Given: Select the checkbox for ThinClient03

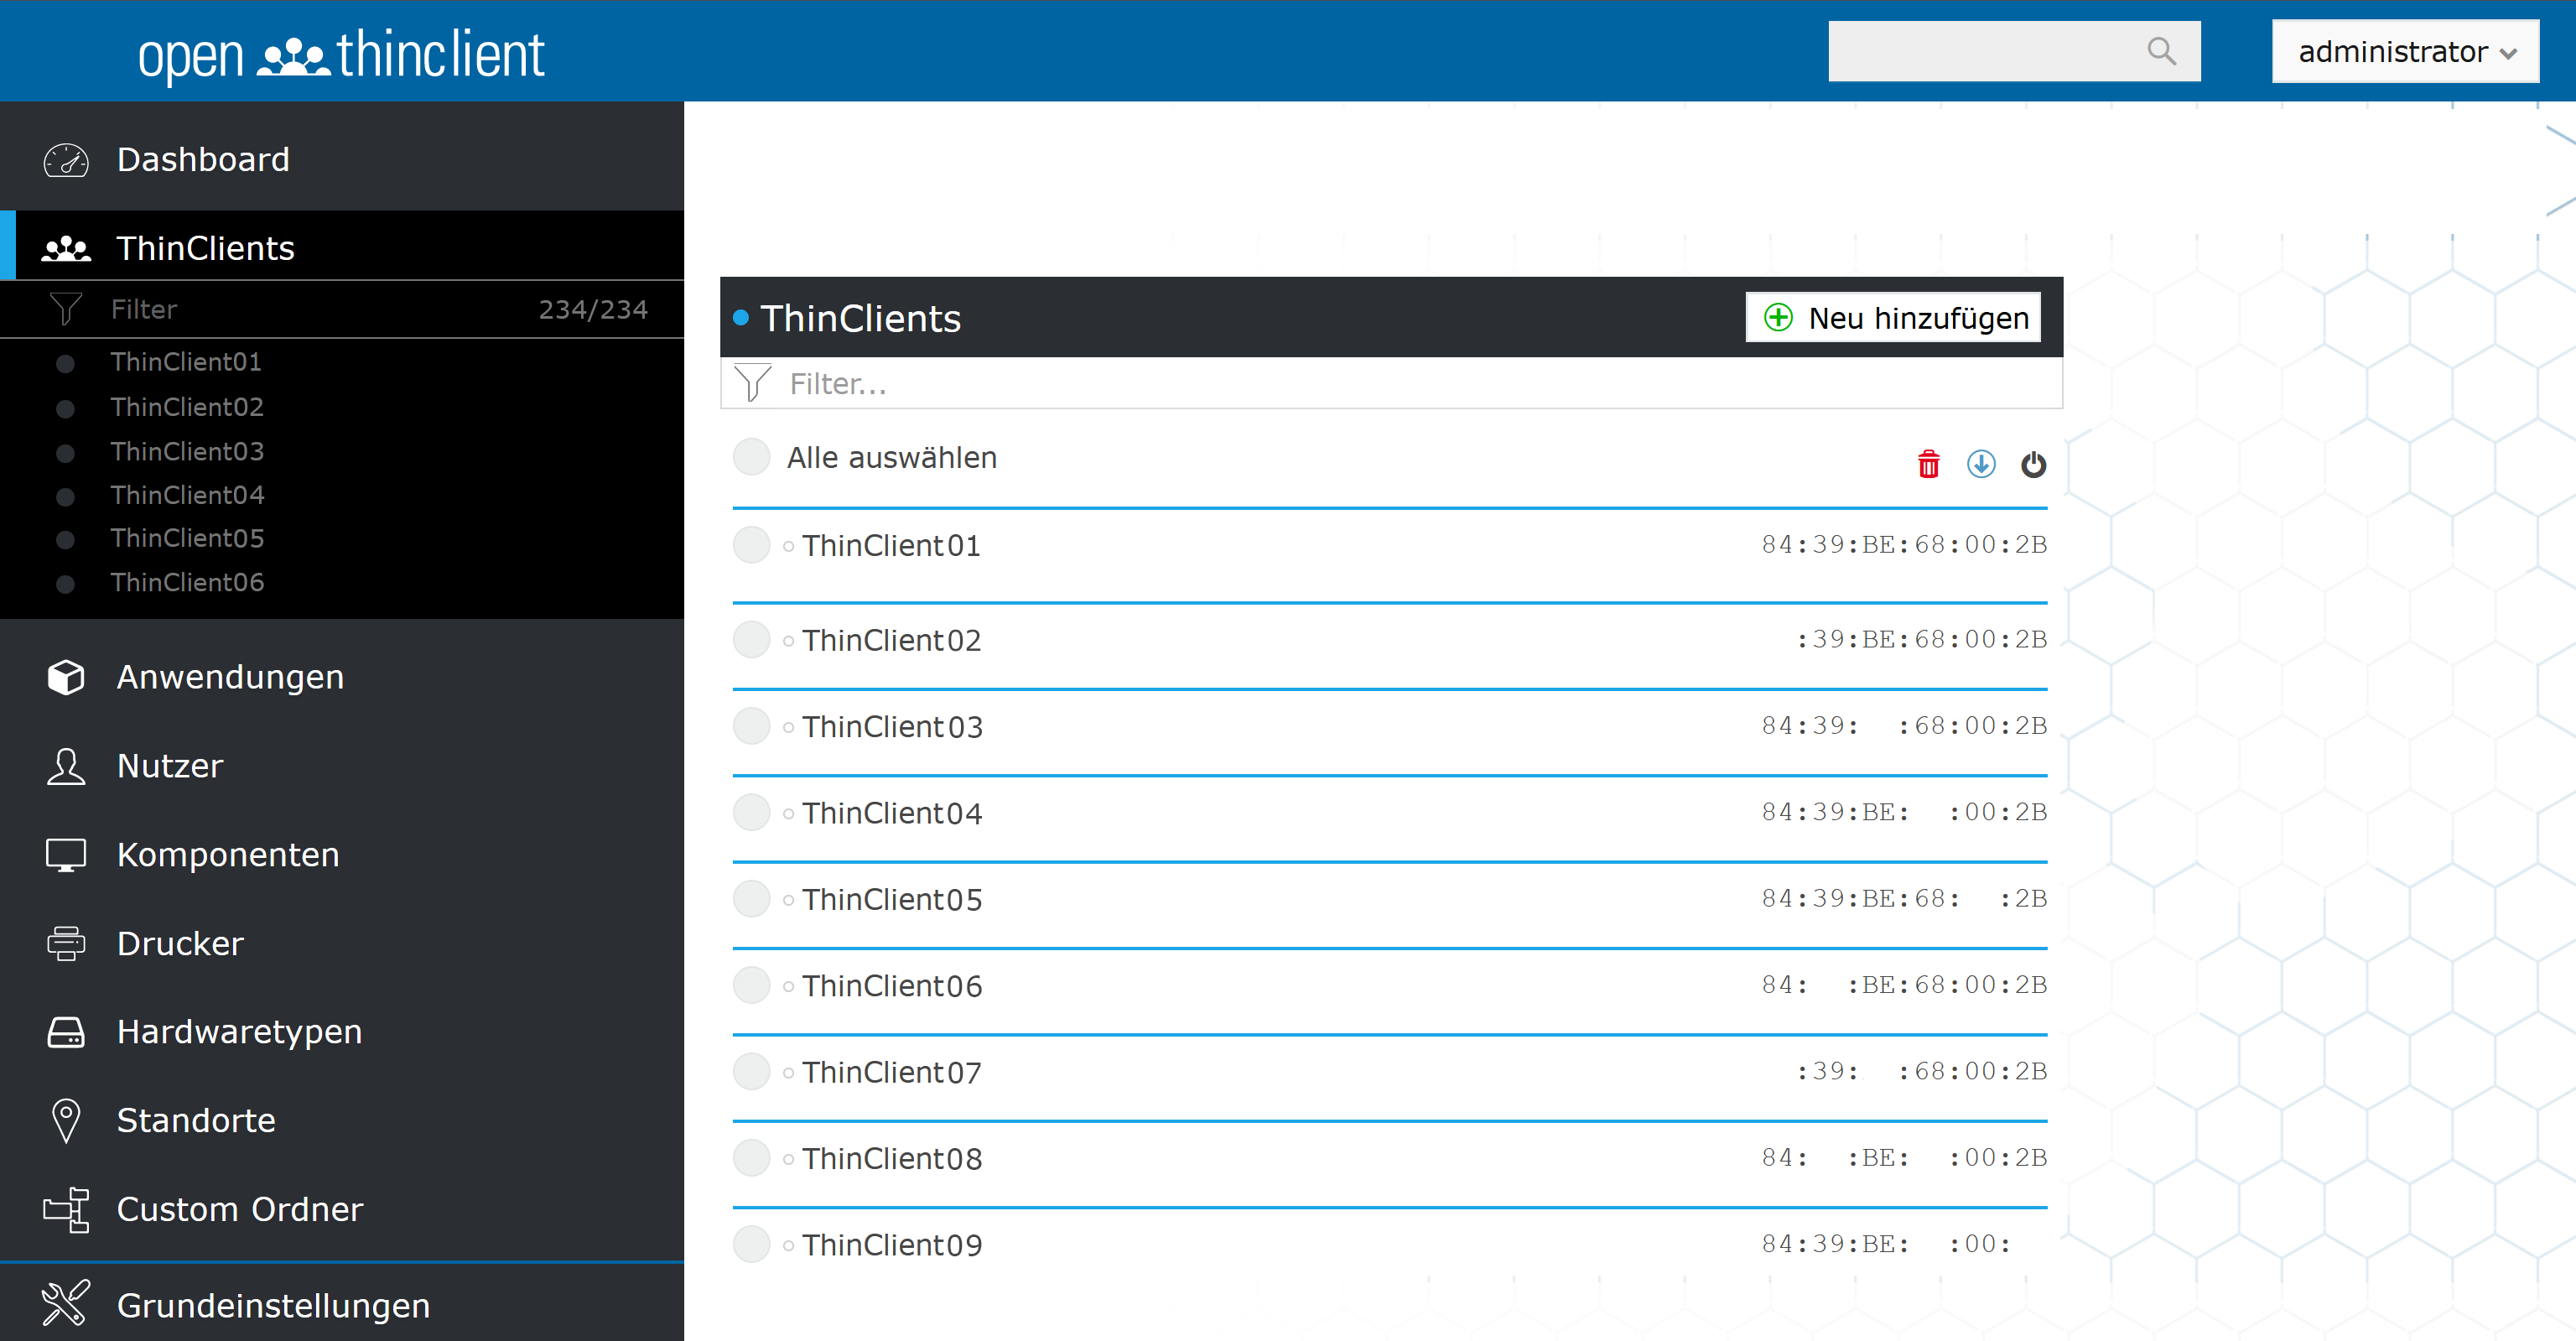Looking at the screenshot, I should [x=751, y=726].
